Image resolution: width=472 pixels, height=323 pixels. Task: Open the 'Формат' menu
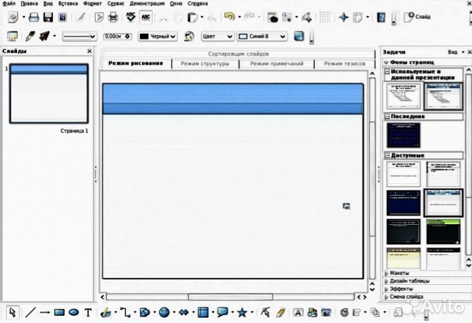tap(92, 3)
